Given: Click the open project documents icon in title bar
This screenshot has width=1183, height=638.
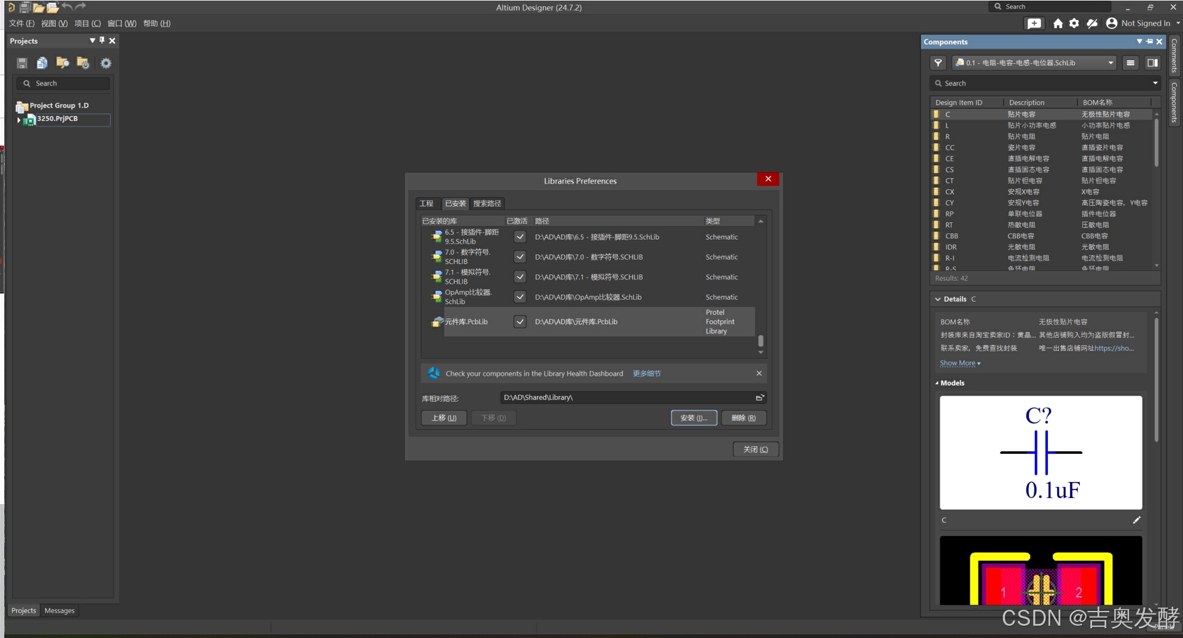Looking at the screenshot, I should [52, 7].
